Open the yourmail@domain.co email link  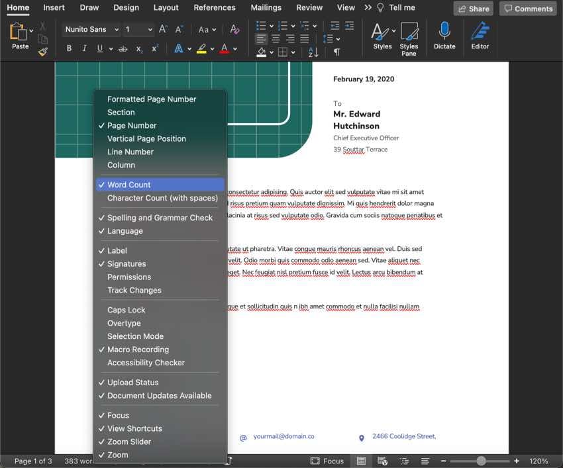pyautogui.click(x=283, y=436)
